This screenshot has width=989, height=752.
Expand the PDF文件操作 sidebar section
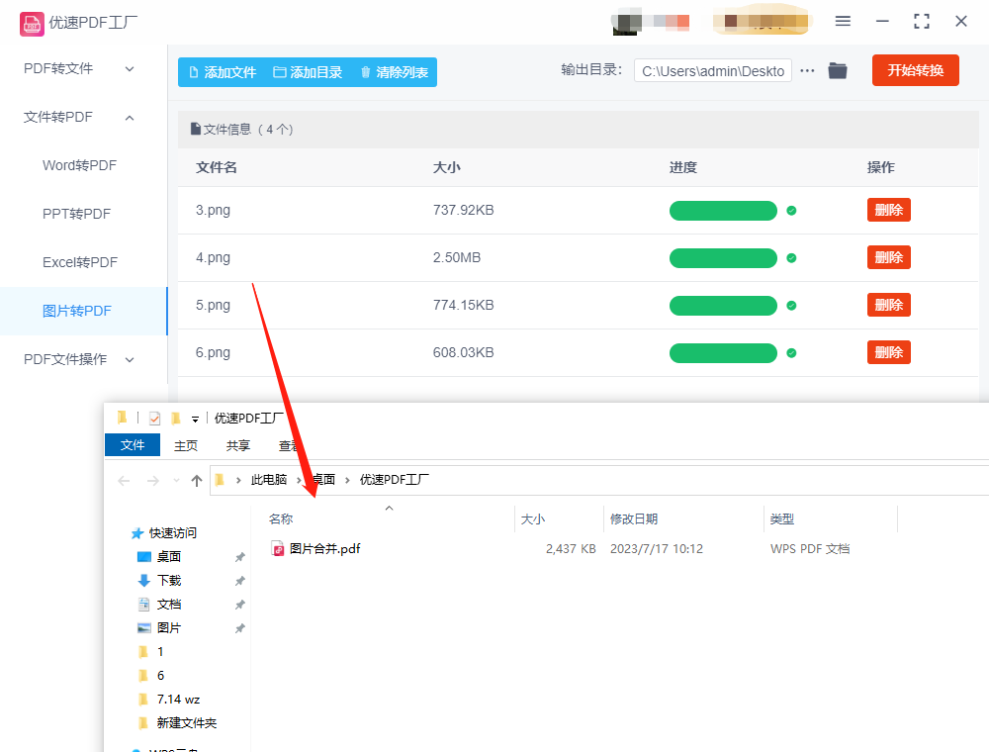130,359
